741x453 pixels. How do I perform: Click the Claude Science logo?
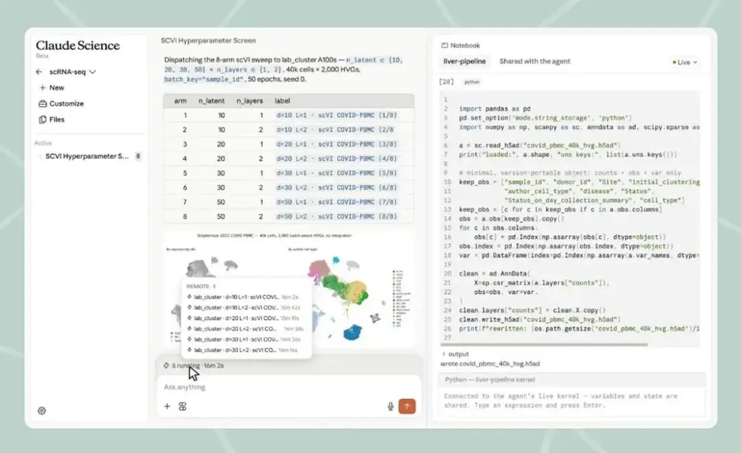78,45
